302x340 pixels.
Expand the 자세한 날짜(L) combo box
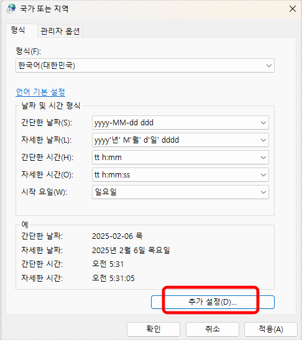tap(180, 140)
